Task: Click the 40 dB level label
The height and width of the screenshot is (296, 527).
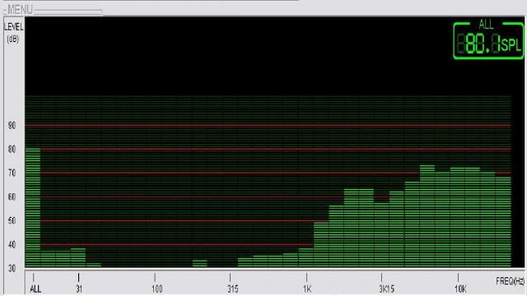Action: 12,245
